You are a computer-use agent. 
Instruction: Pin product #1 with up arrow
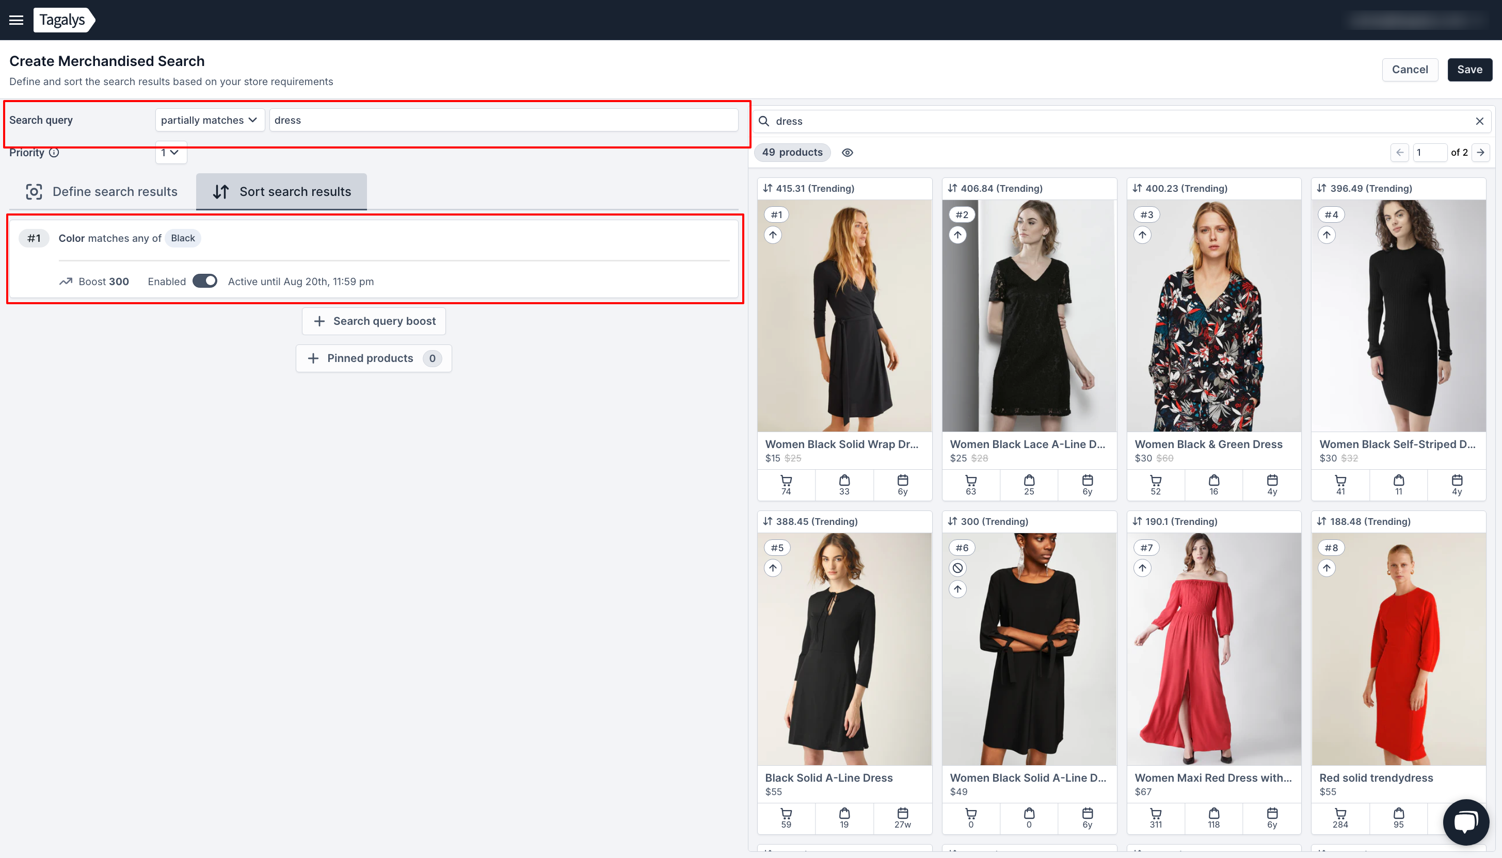(773, 235)
